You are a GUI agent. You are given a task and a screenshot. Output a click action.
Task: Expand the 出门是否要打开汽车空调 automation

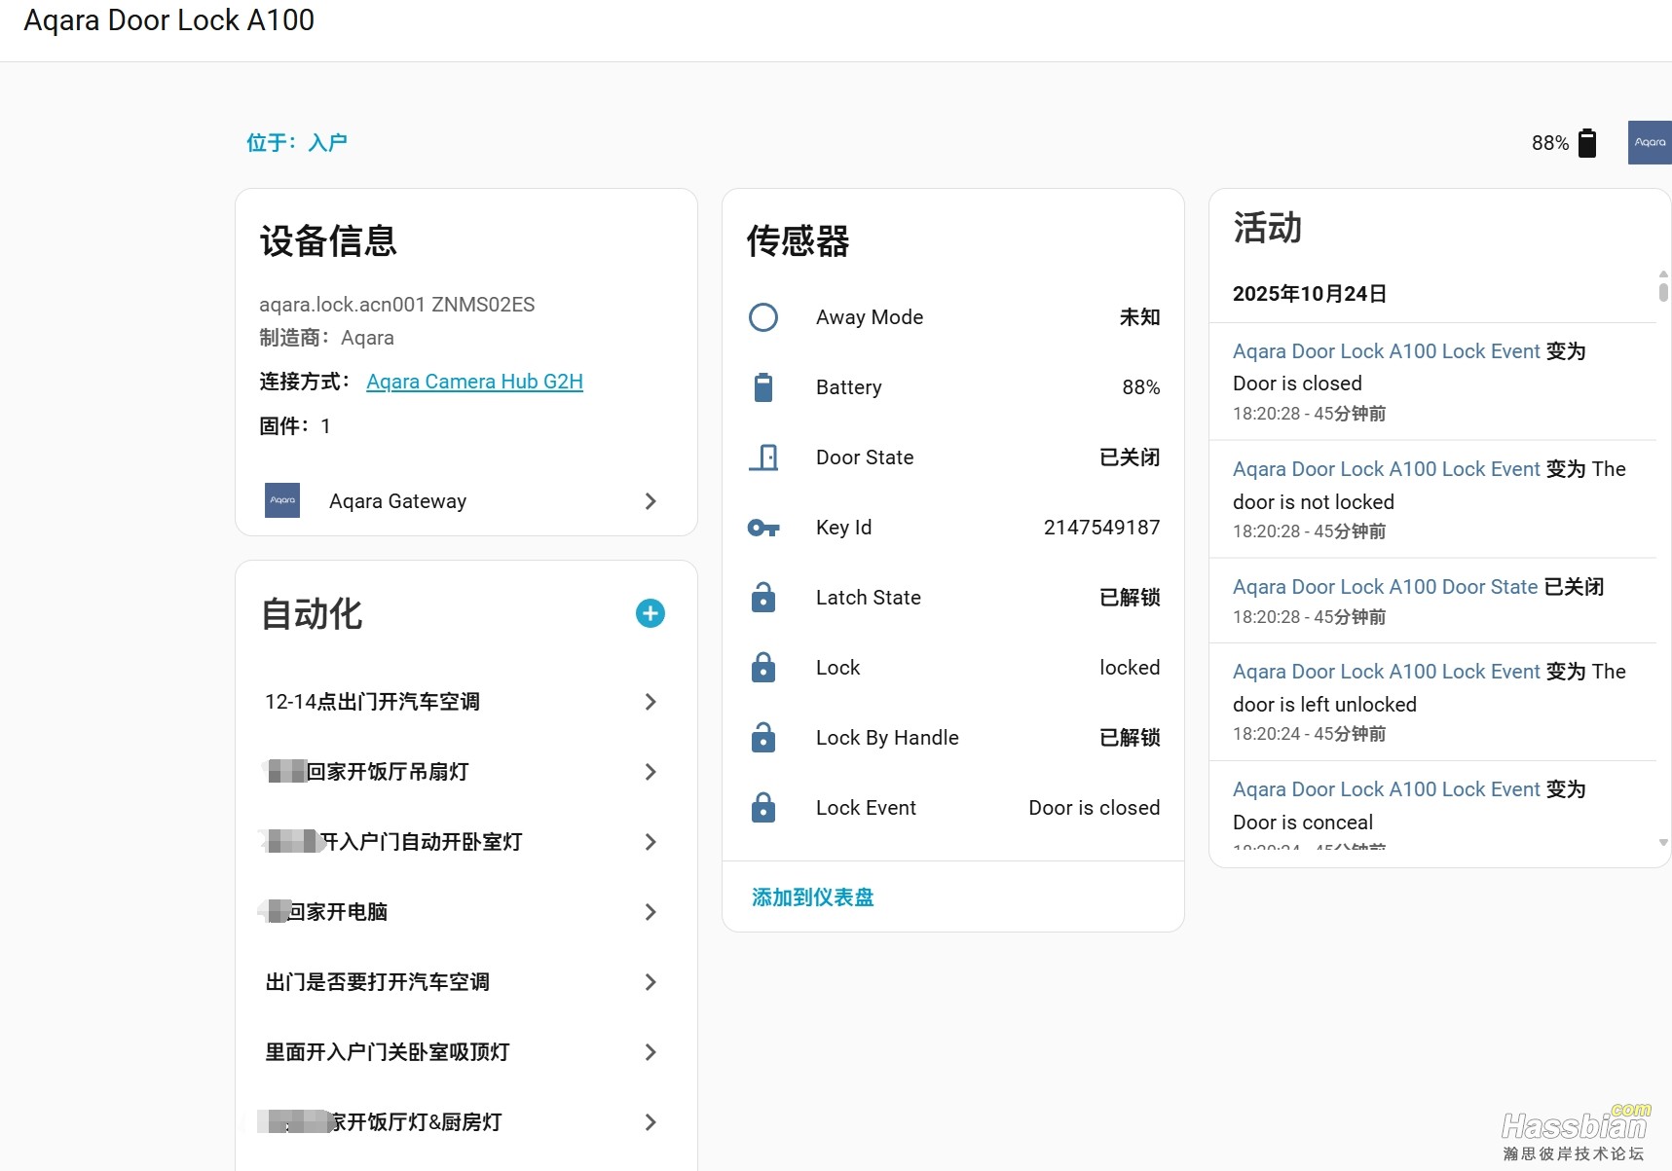pyautogui.click(x=650, y=982)
